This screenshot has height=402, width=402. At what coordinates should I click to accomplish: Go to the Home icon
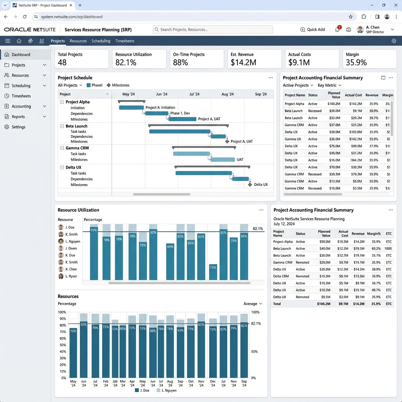(19, 41)
